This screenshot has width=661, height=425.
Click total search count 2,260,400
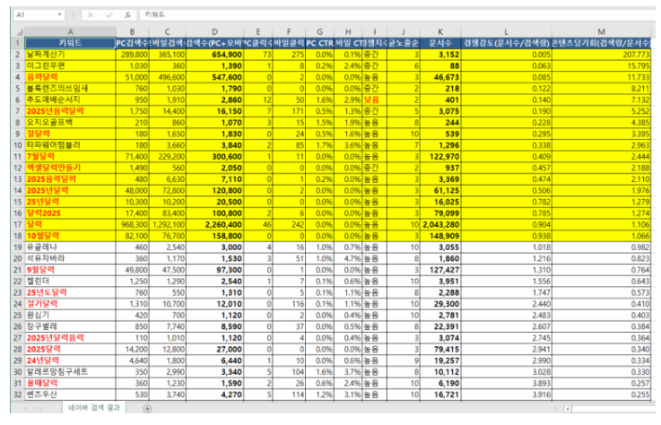214,225
